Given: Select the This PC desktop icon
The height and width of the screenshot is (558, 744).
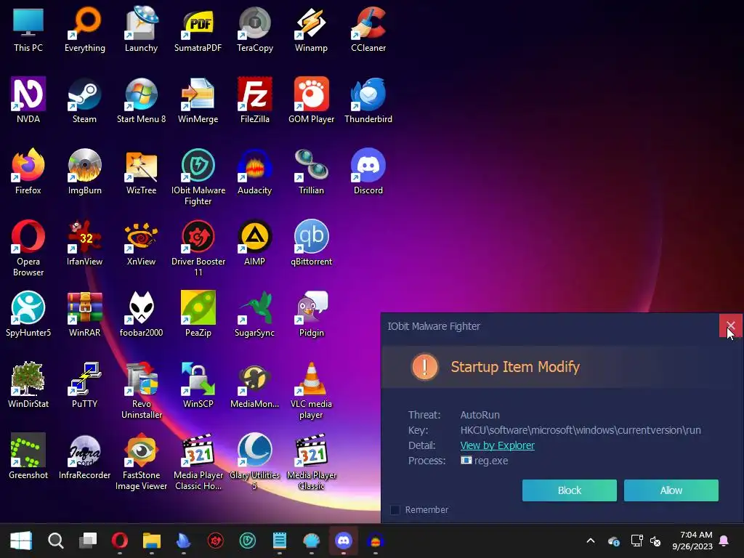Looking at the screenshot, I should tap(28, 29).
